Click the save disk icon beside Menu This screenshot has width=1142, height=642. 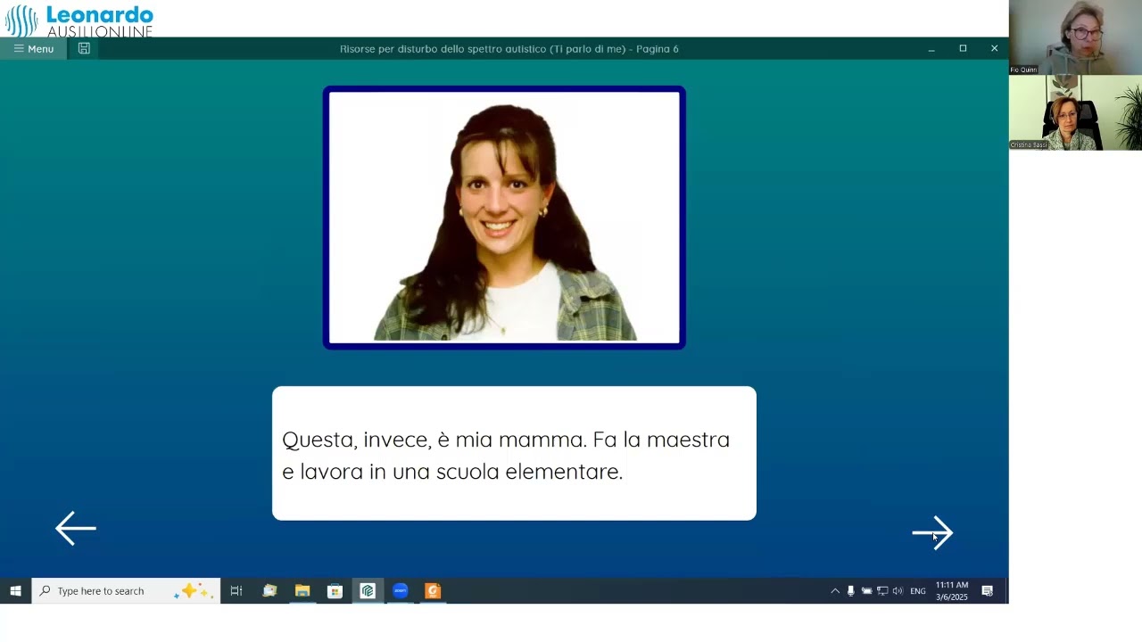(x=84, y=49)
